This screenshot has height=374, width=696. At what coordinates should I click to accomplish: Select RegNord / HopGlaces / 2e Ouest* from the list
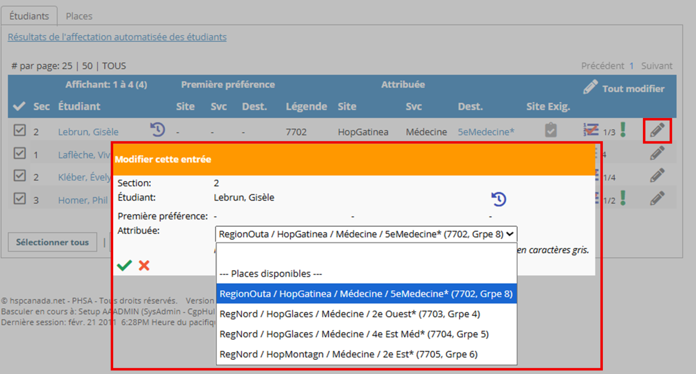pos(350,314)
